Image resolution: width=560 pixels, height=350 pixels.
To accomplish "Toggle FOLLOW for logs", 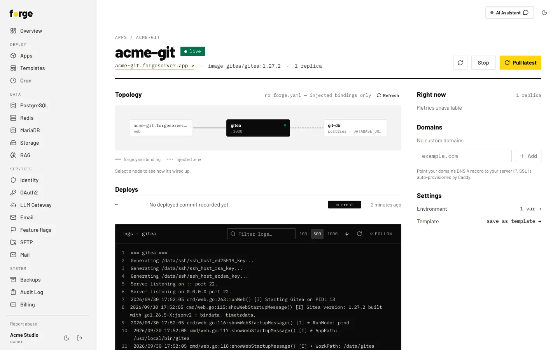I will [x=381, y=234].
